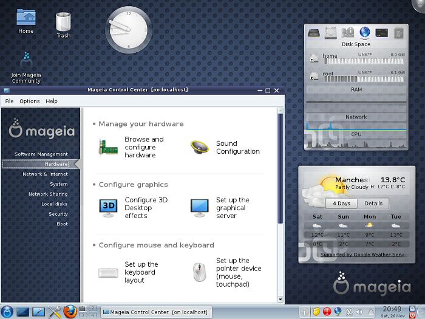Open the File menu
The width and height of the screenshot is (425, 319).
[9, 101]
